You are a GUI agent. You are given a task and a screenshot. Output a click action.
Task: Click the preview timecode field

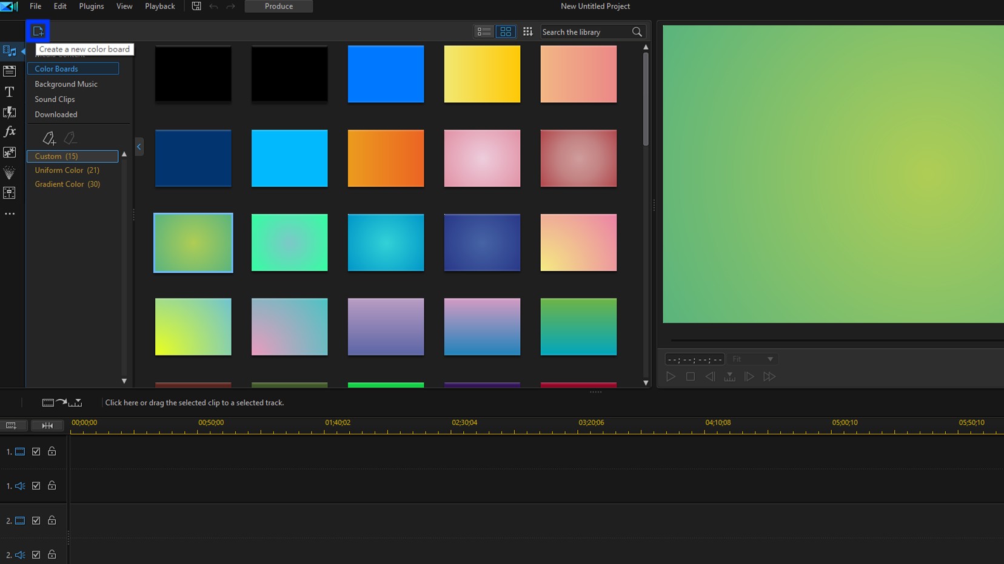695,359
